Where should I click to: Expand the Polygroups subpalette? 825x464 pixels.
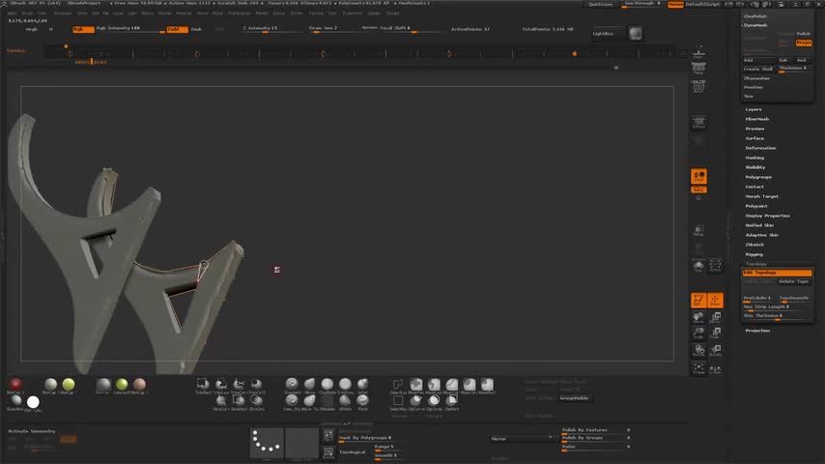tap(758, 177)
